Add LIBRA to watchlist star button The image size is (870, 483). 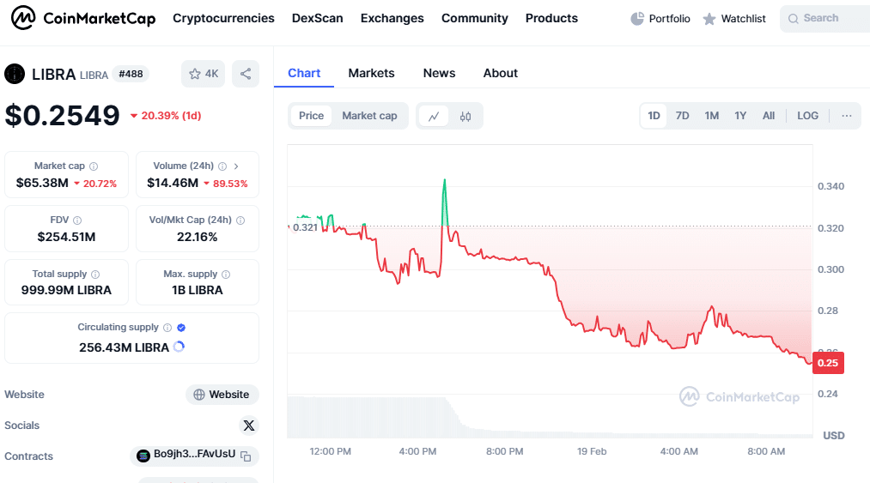point(203,74)
